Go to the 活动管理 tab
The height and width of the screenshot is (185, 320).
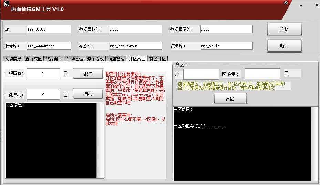click(x=75, y=59)
